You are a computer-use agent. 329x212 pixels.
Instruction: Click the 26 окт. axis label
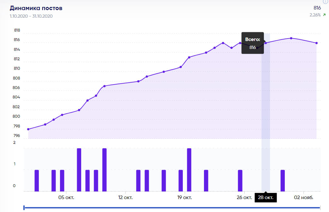[x=244, y=198]
